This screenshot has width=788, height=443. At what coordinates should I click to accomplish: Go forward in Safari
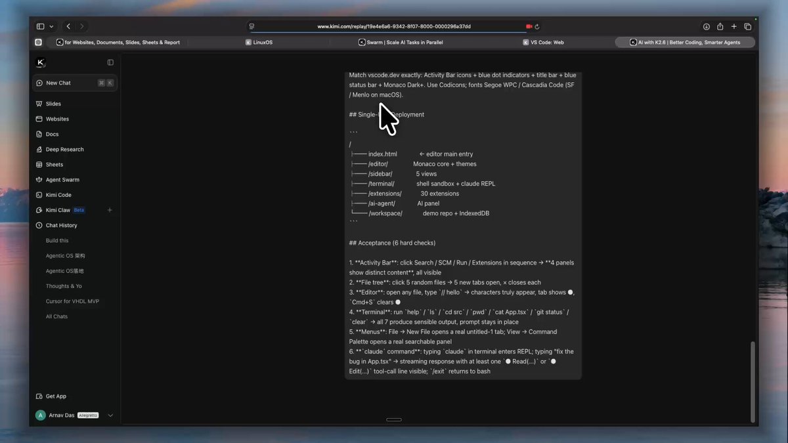[81, 26]
